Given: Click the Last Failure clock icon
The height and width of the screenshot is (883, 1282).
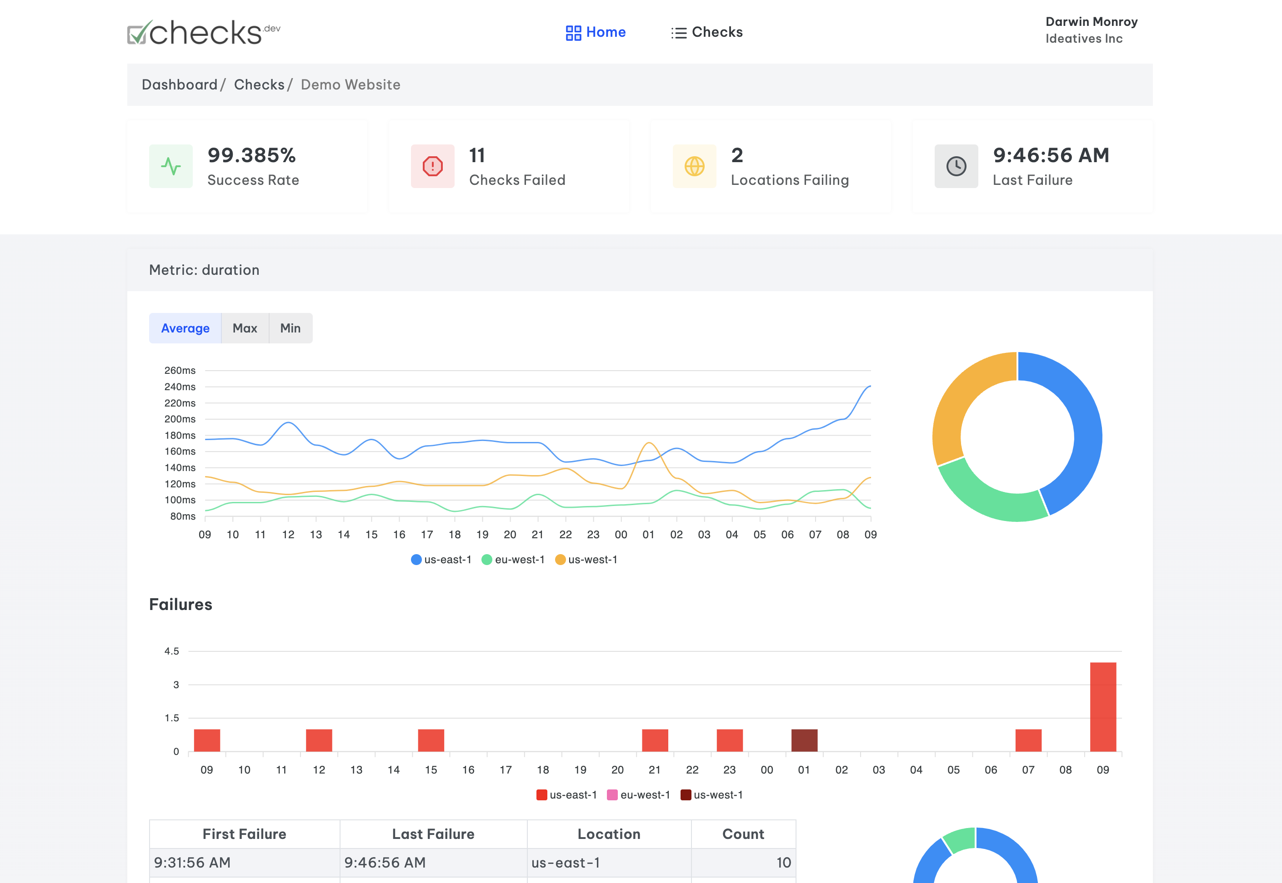Looking at the screenshot, I should (x=956, y=166).
